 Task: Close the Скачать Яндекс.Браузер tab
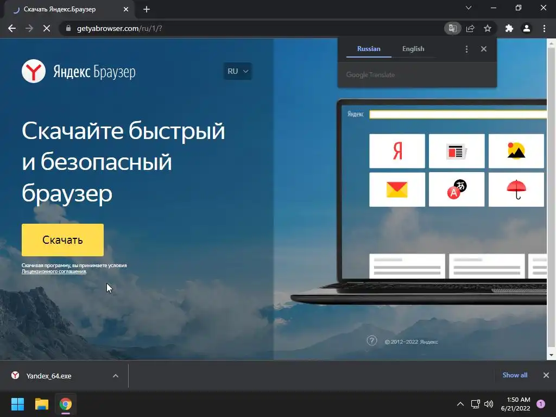coord(126,9)
